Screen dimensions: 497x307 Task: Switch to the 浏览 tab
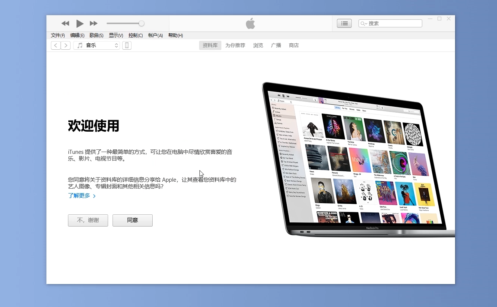258,46
